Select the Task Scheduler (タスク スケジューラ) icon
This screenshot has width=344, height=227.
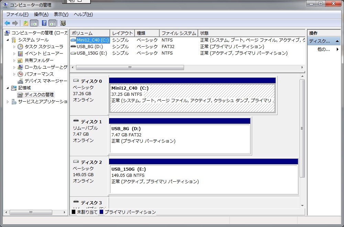click(x=20, y=47)
